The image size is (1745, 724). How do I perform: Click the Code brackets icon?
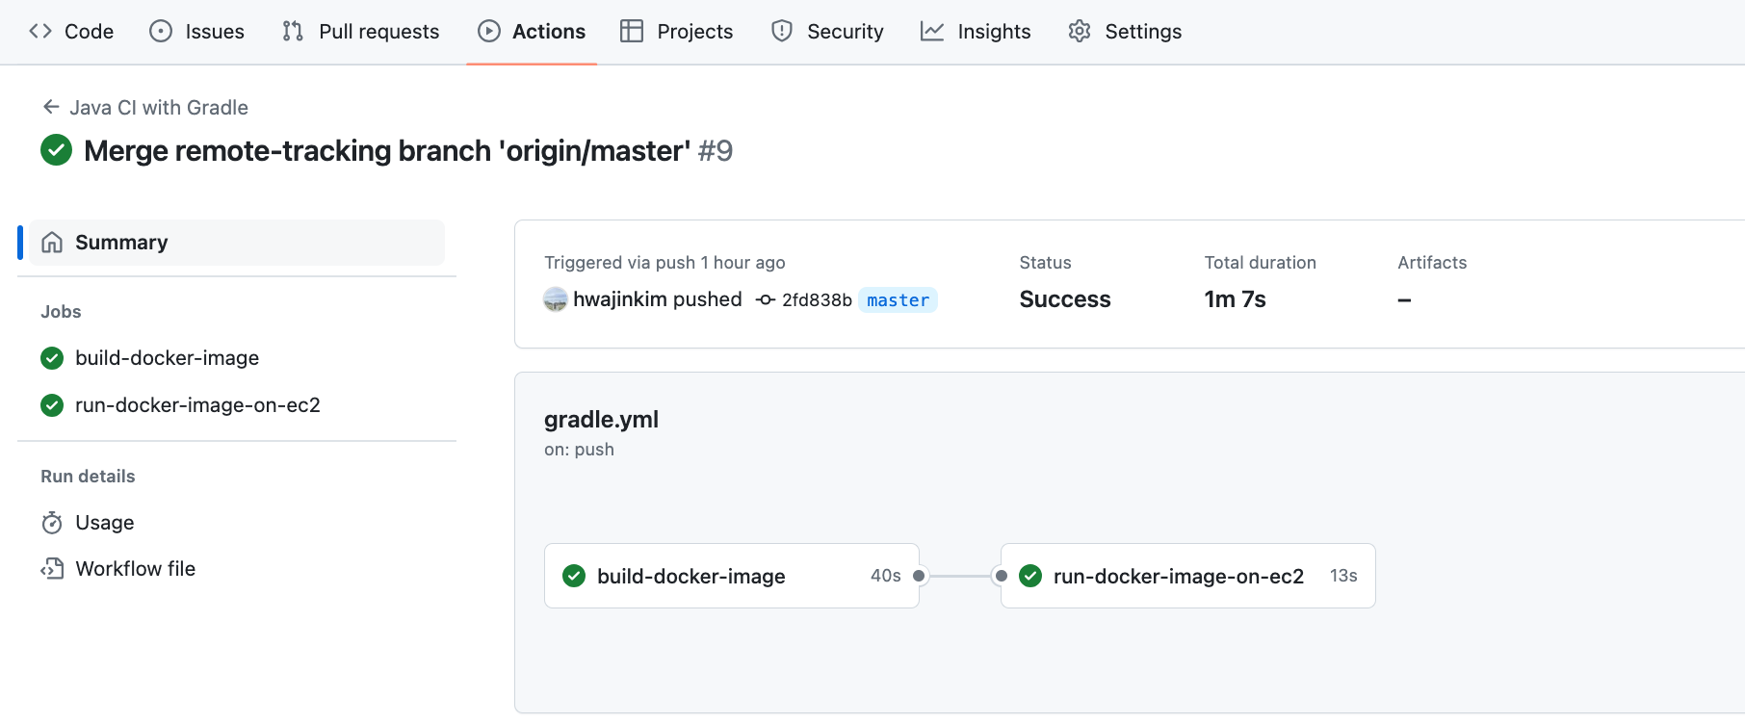click(40, 32)
